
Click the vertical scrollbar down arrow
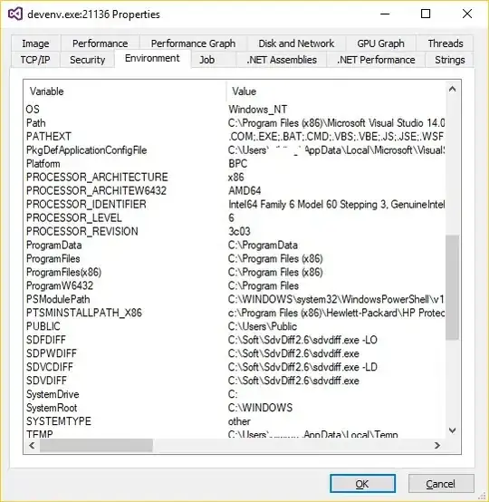coord(452,430)
